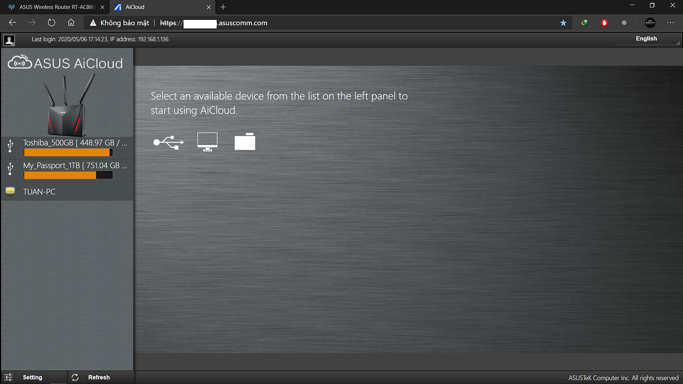Click the browser home icon
This screenshot has height=384, width=683.
71,23
